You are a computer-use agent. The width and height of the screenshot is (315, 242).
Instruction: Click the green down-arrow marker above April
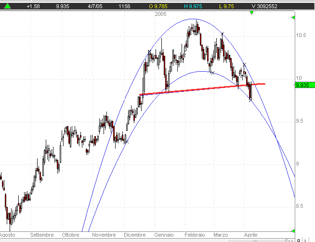[x=251, y=13]
